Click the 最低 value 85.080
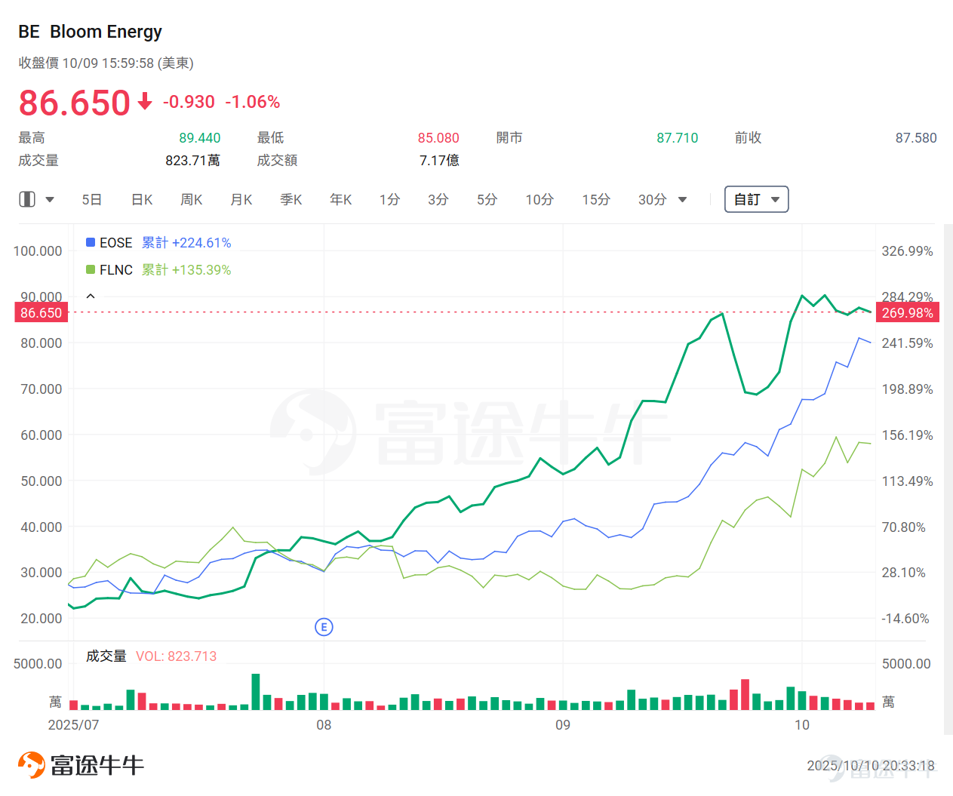This screenshot has width=953, height=796. coord(438,138)
